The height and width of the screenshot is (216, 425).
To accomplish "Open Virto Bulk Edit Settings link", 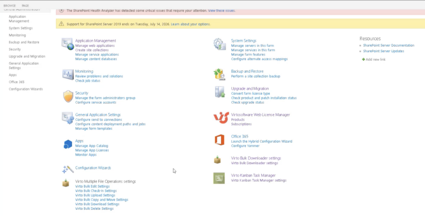I will pyautogui.click(x=93, y=187).
